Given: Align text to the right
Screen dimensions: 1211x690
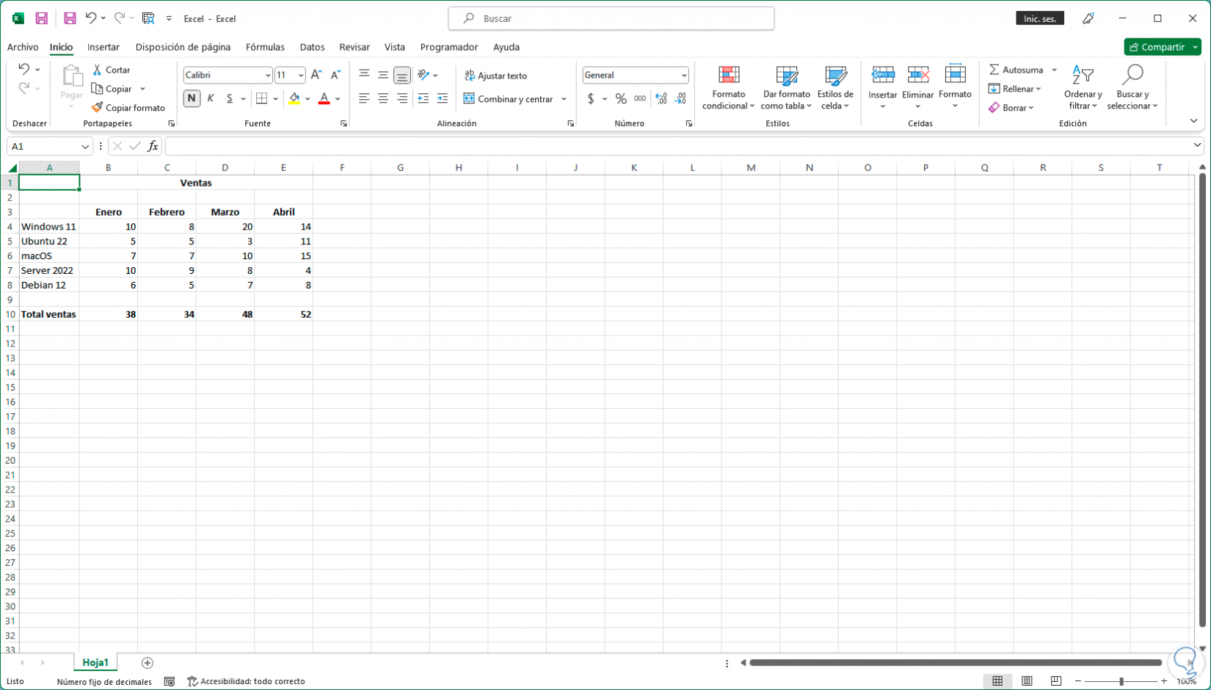Looking at the screenshot, I should coord(402,98).
